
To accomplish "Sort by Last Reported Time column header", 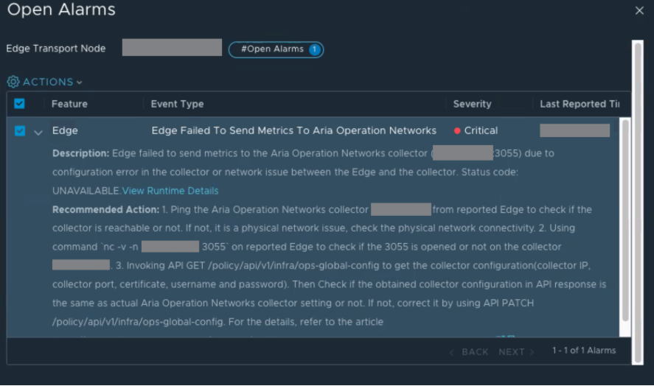I will [x=580, y=104].
